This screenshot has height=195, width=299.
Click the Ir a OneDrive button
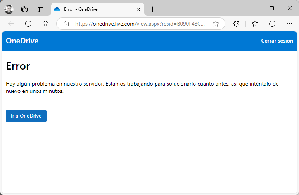coord(26,116)
